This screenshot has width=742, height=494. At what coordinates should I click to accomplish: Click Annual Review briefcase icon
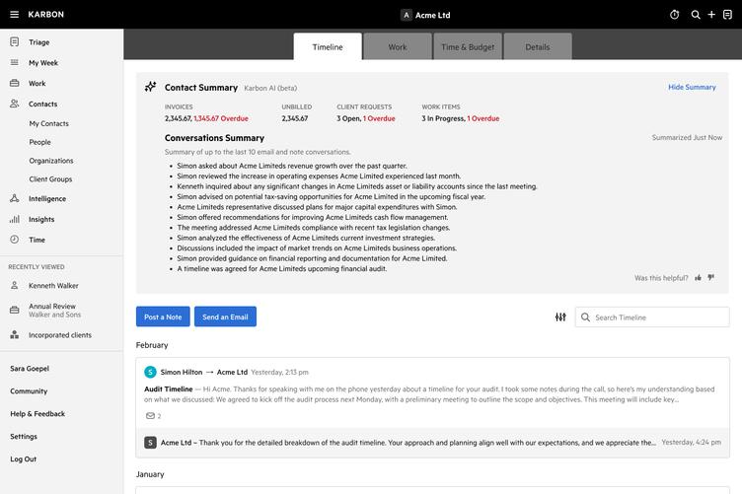coord(15,311)
